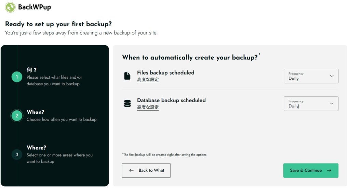Open 高度な設定 under Files backup scheduled
The height and width of the screenshot is (189, 350).
(x=148, y=80)
